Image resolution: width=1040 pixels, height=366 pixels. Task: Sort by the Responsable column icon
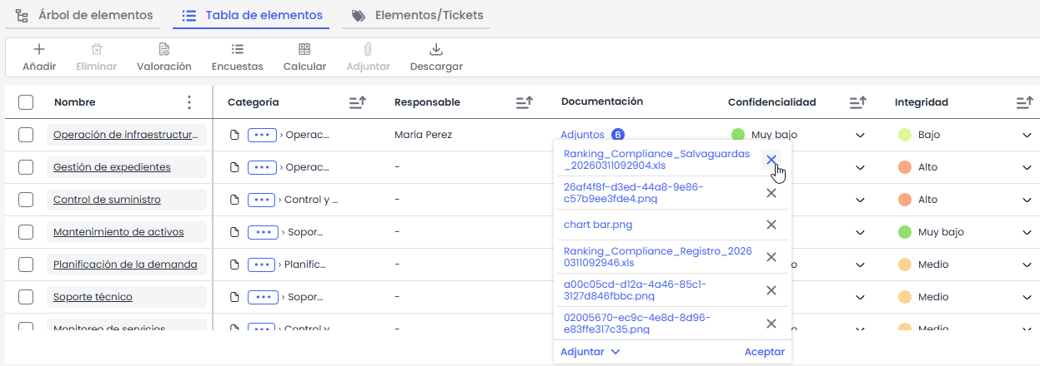[524, 102]
